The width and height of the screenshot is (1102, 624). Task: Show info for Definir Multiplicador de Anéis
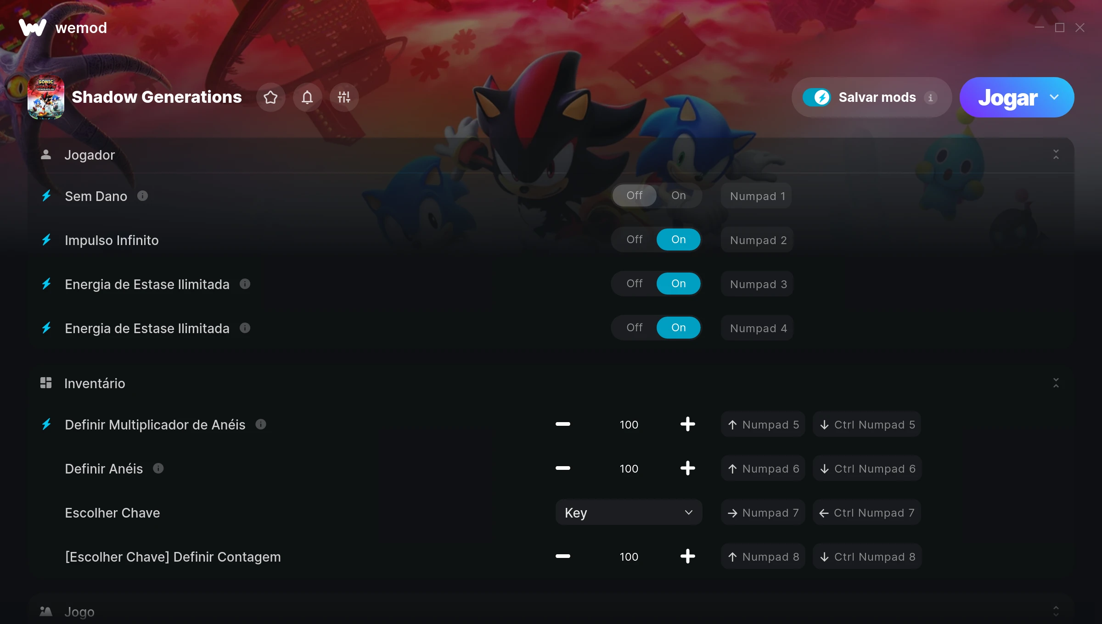pyautogui.click(x=261, y=424)
